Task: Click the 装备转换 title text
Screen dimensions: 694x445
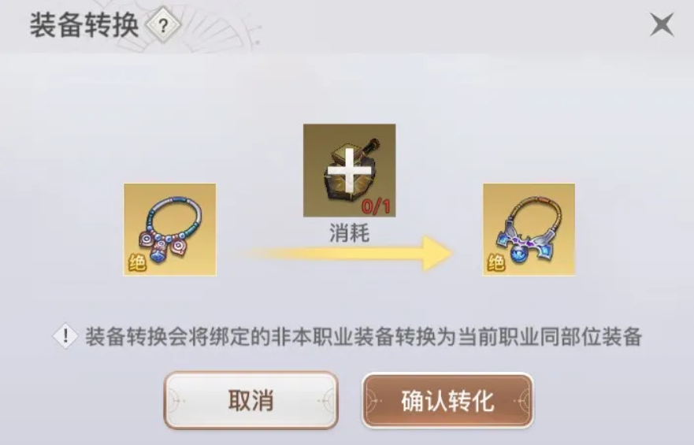Action: [x=84, y=24]
